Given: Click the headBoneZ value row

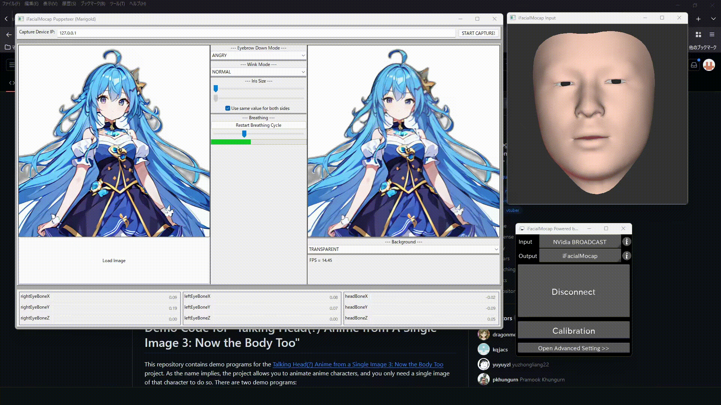Looking at the screenshot, I should pyautogui.click(x=421, y=319).
